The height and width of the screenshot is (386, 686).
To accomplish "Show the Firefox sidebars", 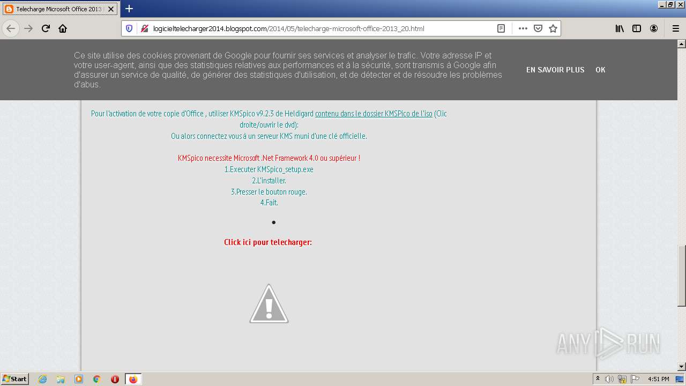I will (637, 28).
